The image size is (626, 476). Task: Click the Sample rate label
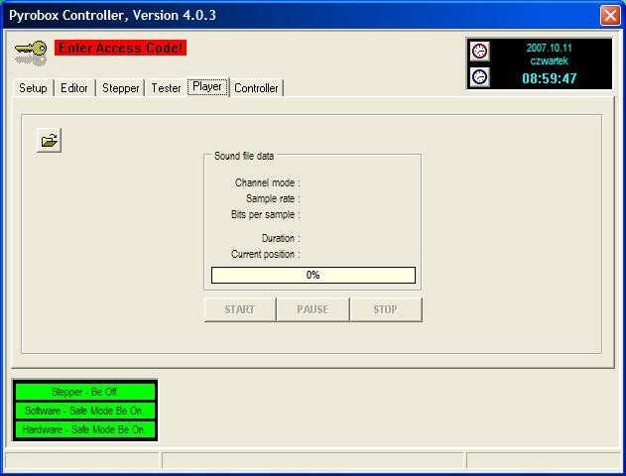pyautogui.click(x=273, y=198)
